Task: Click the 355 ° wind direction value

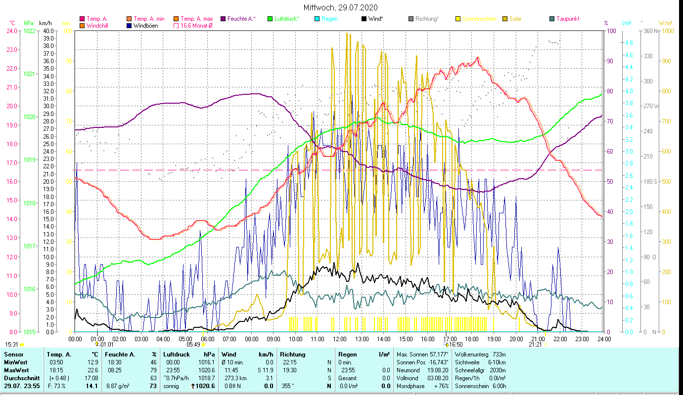Action: [x=287, y=386]
